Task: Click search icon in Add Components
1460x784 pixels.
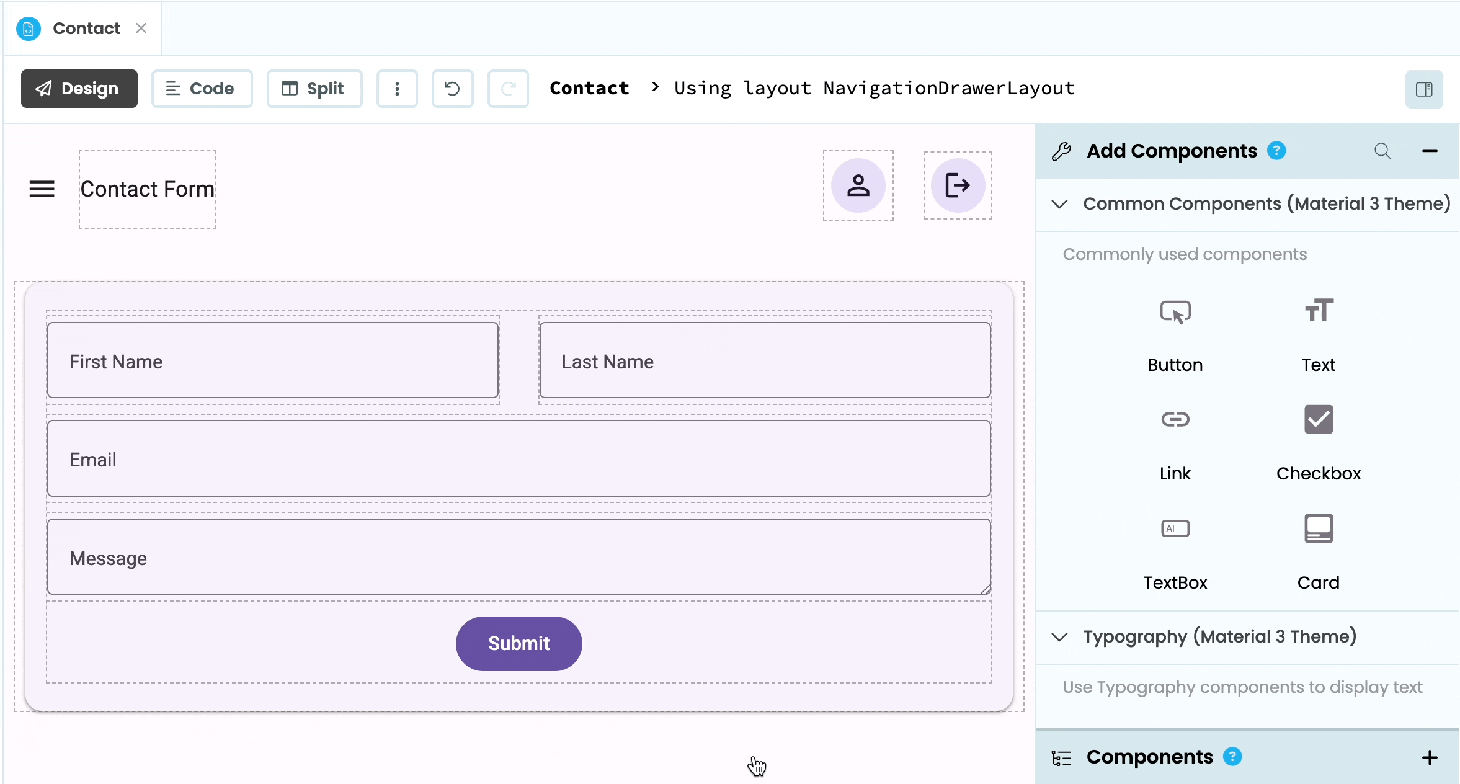Action: pos(1382,151)
